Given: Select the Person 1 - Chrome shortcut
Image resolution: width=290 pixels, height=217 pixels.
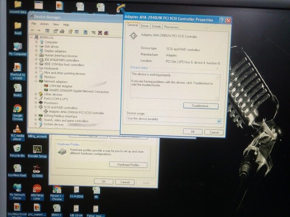Looking at the screenshot, I should pos(57,193).
